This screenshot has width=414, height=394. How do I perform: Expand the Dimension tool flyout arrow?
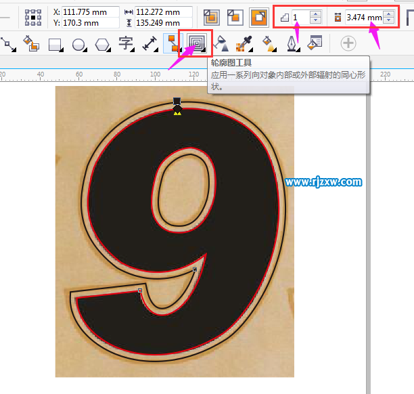click(156, 50)
